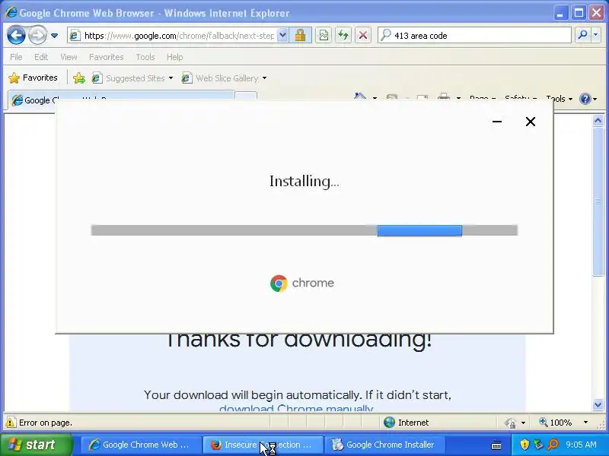Open the Tools menu in menu bar

click(x=145, y=57)
